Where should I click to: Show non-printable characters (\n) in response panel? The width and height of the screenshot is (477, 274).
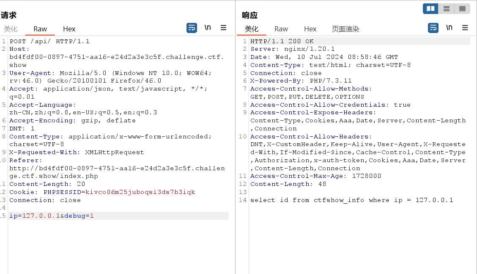click(x=449, y=28)
